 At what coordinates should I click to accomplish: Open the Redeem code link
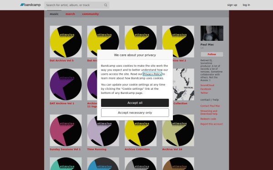pos(208,119)
